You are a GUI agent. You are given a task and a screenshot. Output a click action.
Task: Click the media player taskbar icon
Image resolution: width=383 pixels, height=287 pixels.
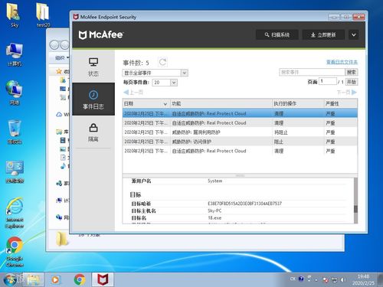tap(55, 279)
